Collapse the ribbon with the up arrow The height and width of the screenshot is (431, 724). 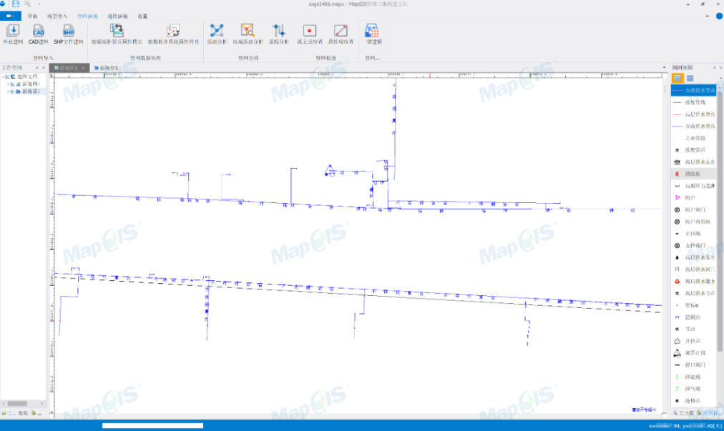click(x=707, y=16)
